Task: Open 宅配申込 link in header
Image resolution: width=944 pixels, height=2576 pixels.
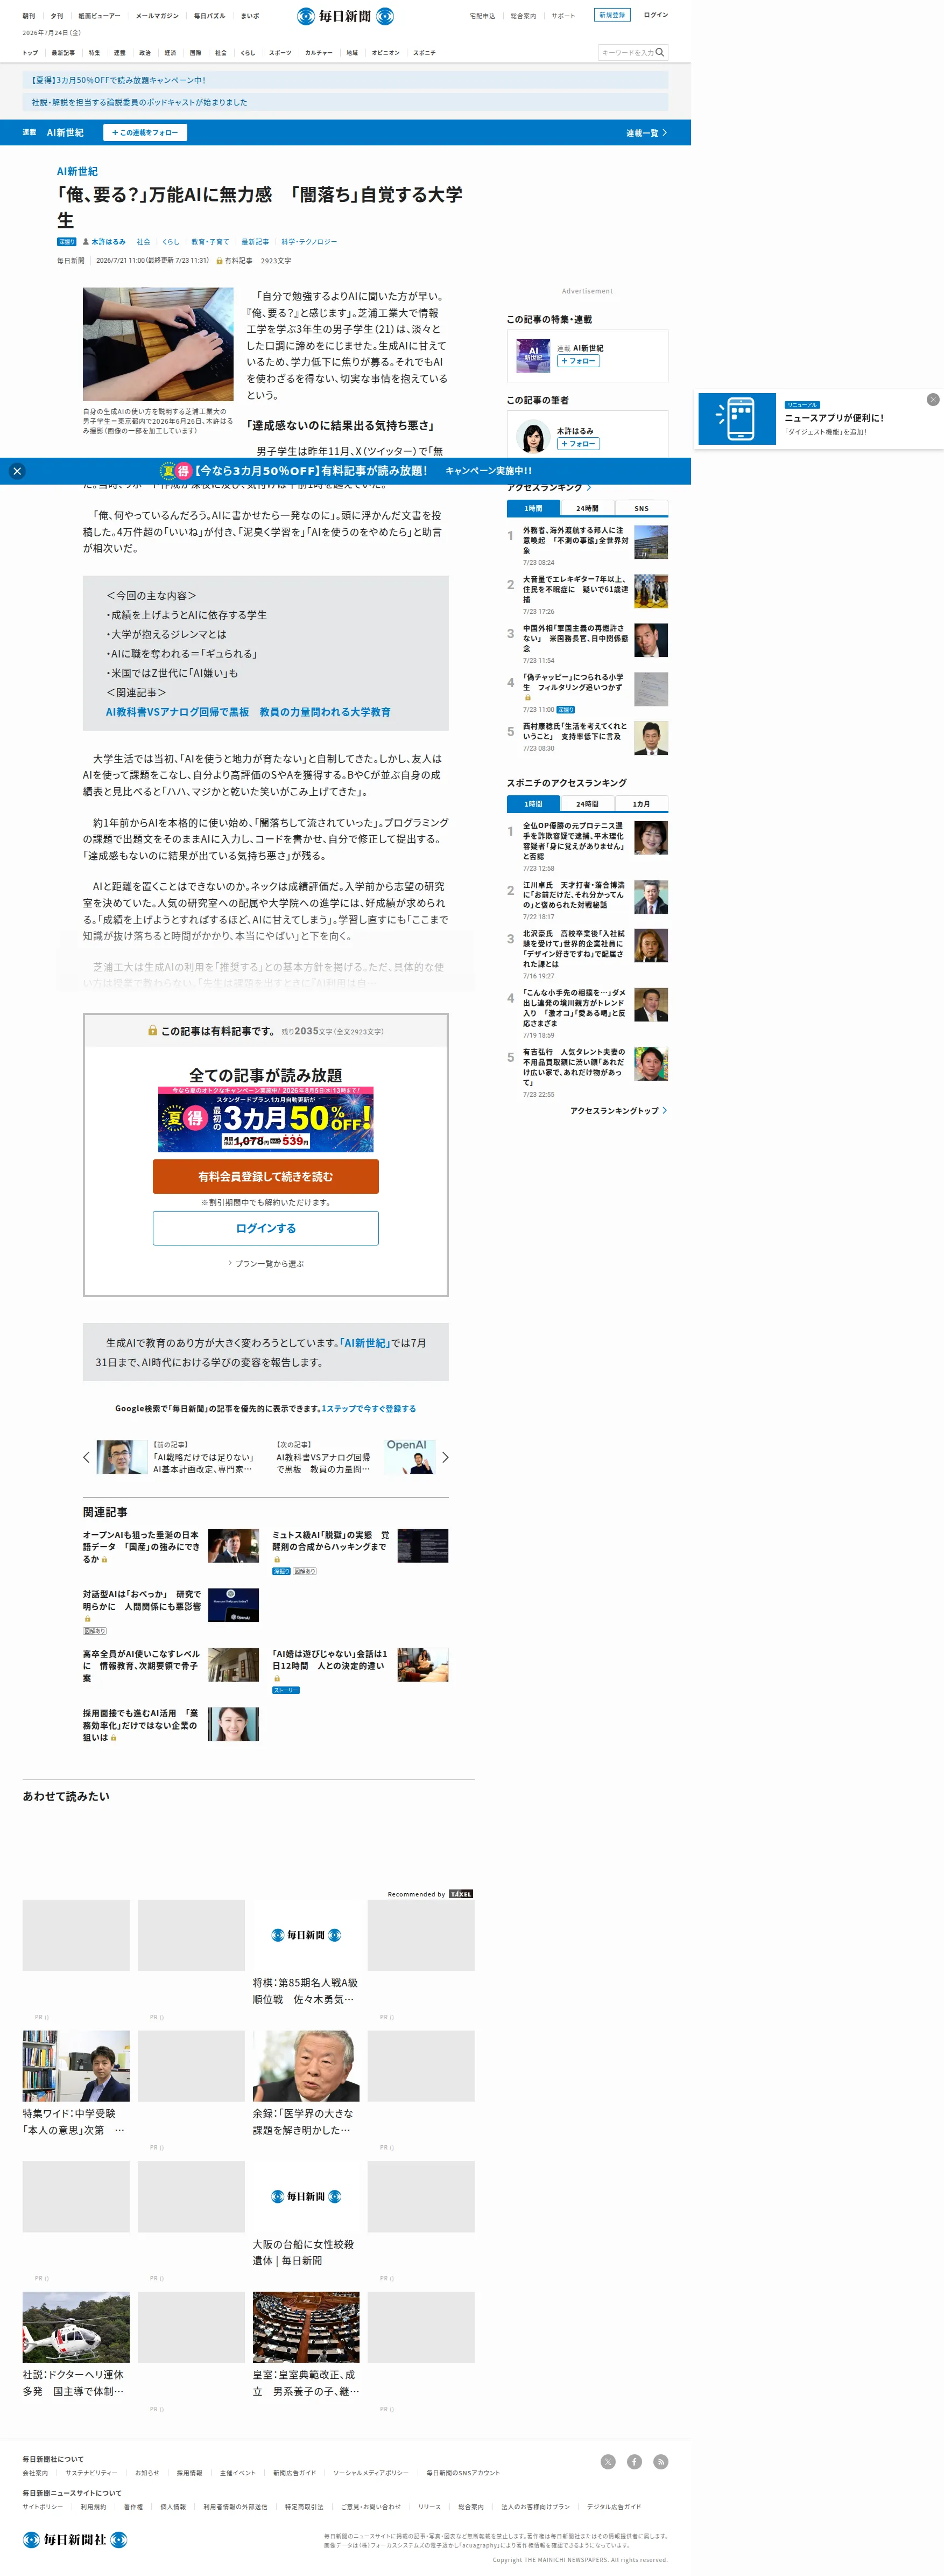Action: click(x=482, y=16)
